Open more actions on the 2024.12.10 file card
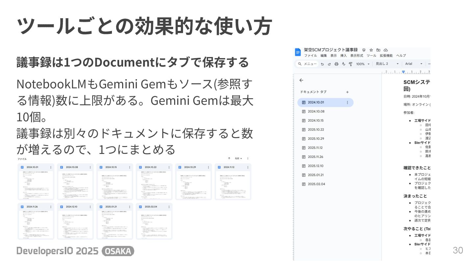Image resolution: width=474 pixels, height=267 pixels. click(90, 207)
